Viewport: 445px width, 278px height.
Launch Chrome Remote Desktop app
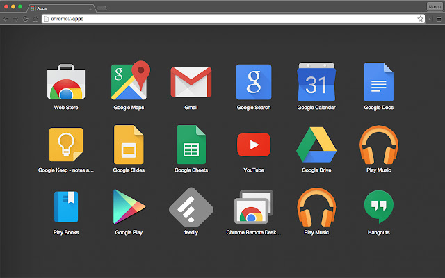254,207
